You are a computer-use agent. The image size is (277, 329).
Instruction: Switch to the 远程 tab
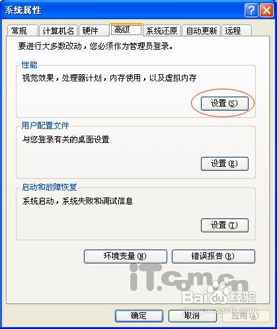tap(237, 30)
